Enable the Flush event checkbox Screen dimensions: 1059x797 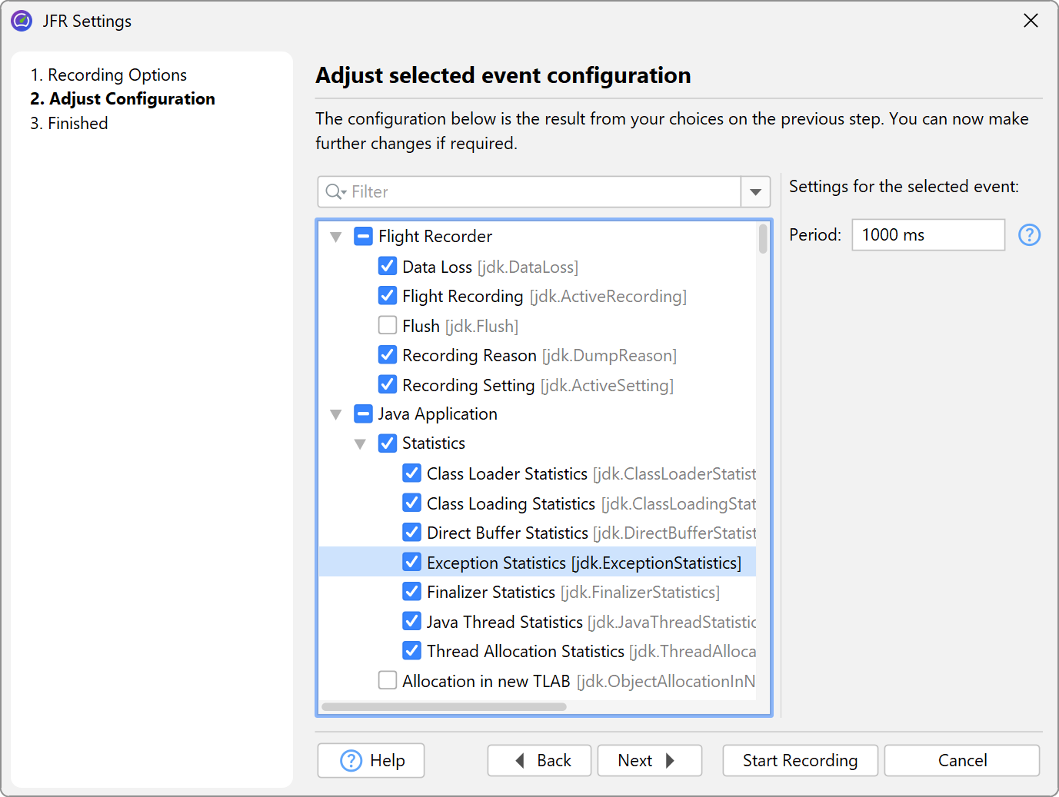coord(388,326)
